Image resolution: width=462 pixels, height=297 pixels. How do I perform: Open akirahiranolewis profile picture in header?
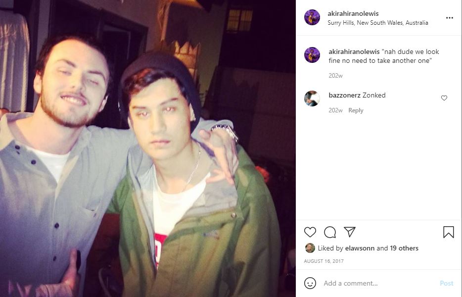[x=312, y=17]
